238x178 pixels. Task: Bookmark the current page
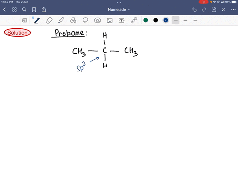tap(34, 10)
